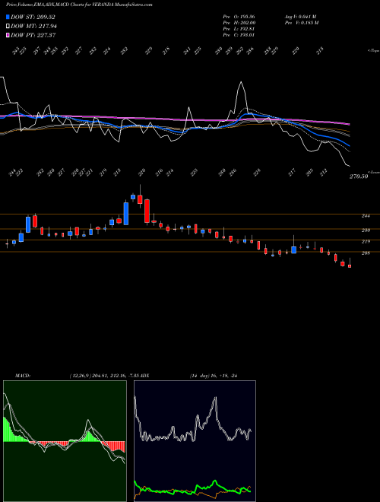Click the 'MACD:' panel heading

pyautogui.click(x=23, y=376)
